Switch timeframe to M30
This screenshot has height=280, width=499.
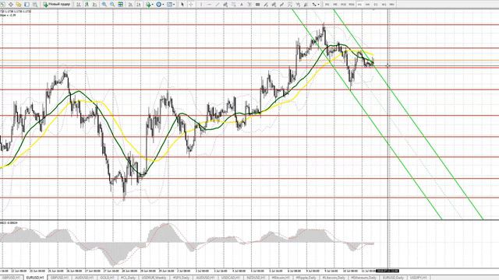(352, 5)
